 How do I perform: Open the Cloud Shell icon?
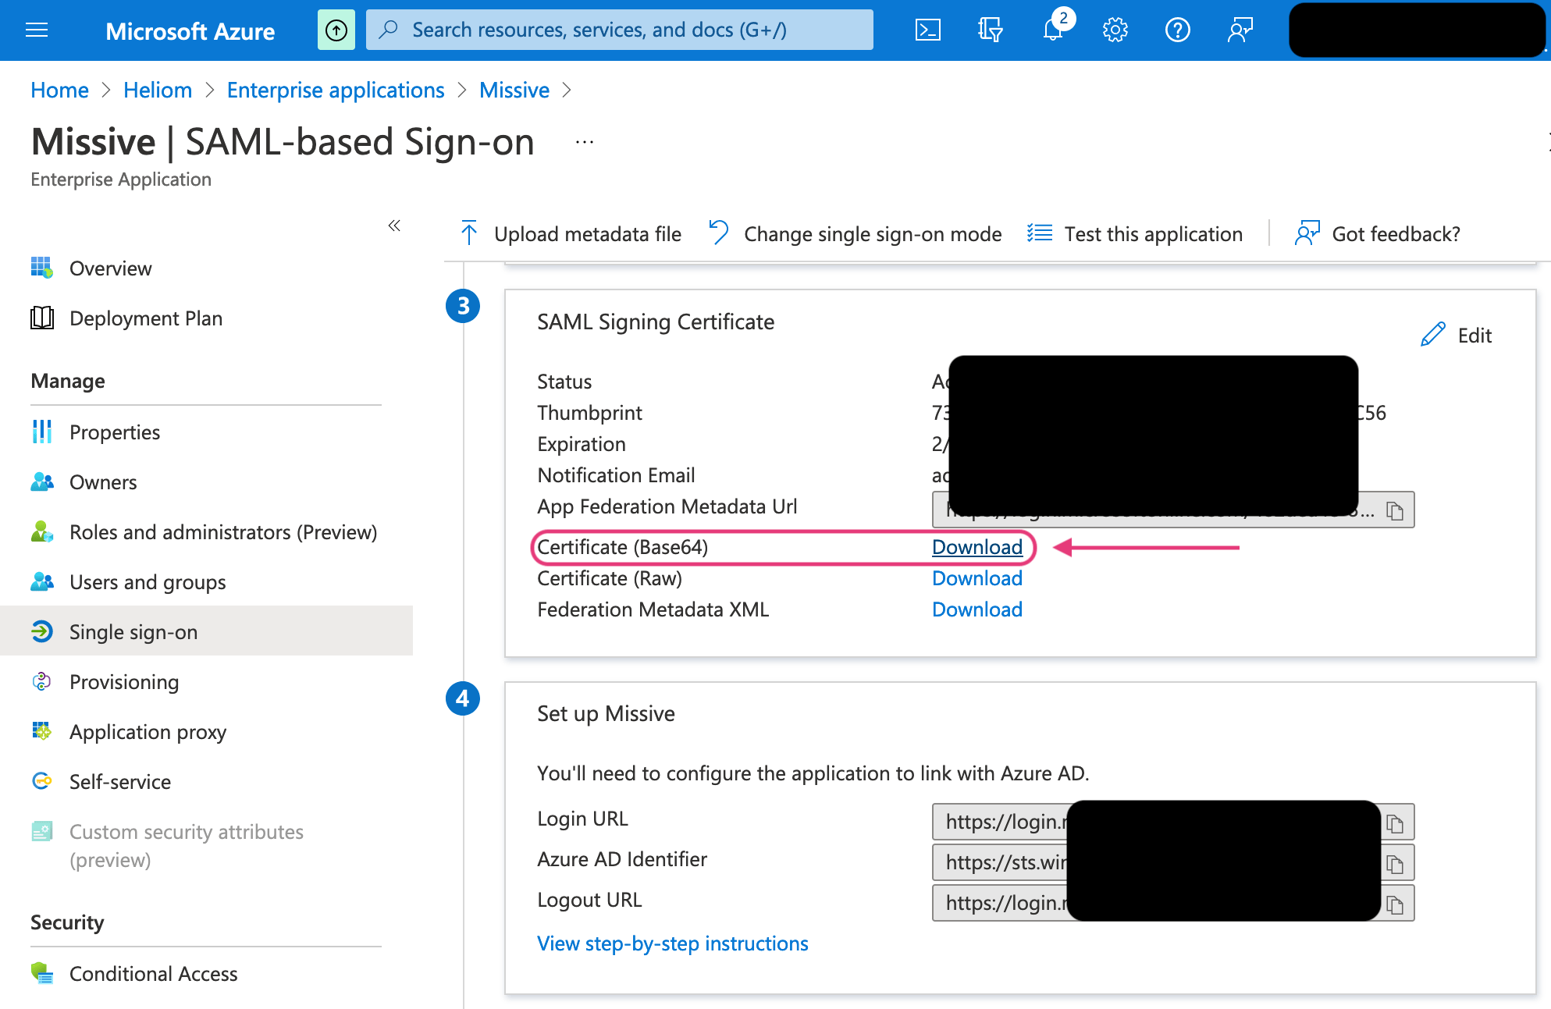pos(927,30)
